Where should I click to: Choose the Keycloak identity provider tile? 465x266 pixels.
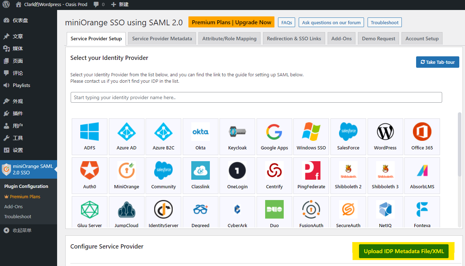click(x=237, y=132)
